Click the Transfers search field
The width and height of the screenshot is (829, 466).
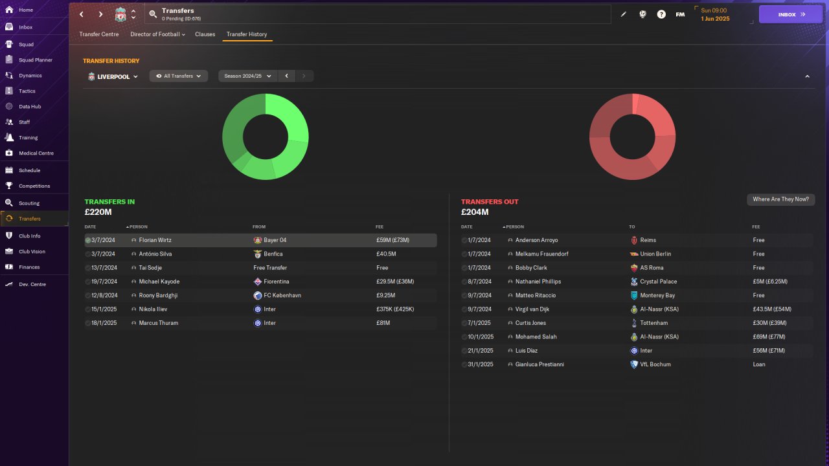click(378, 14)
